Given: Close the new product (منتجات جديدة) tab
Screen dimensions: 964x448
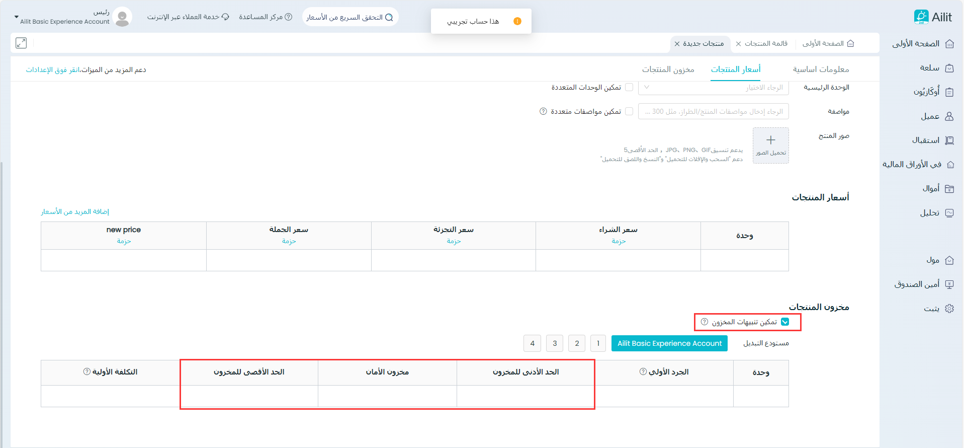Looking at the screenshot, I should (x=677, y=44).
